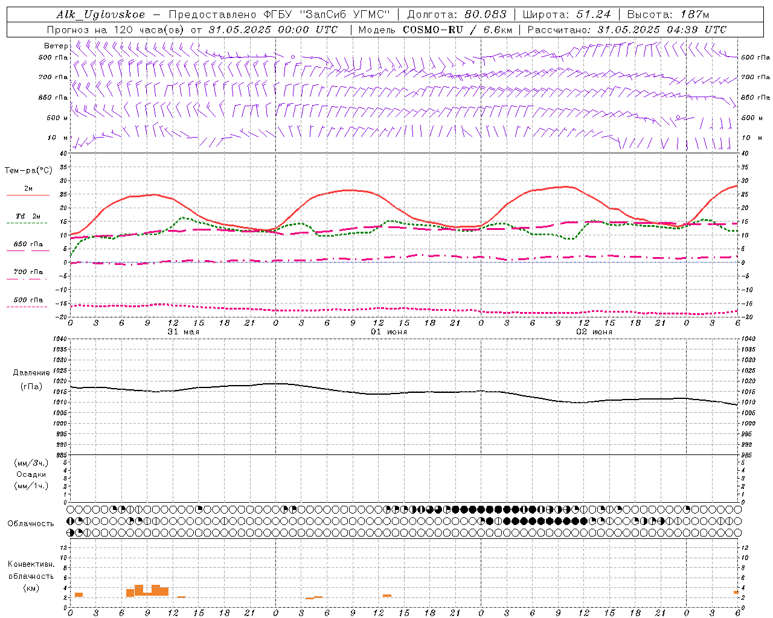Click the '31 мая' date label

pos(183,332)
